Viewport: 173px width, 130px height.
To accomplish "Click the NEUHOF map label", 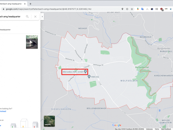I will (83, 29).
